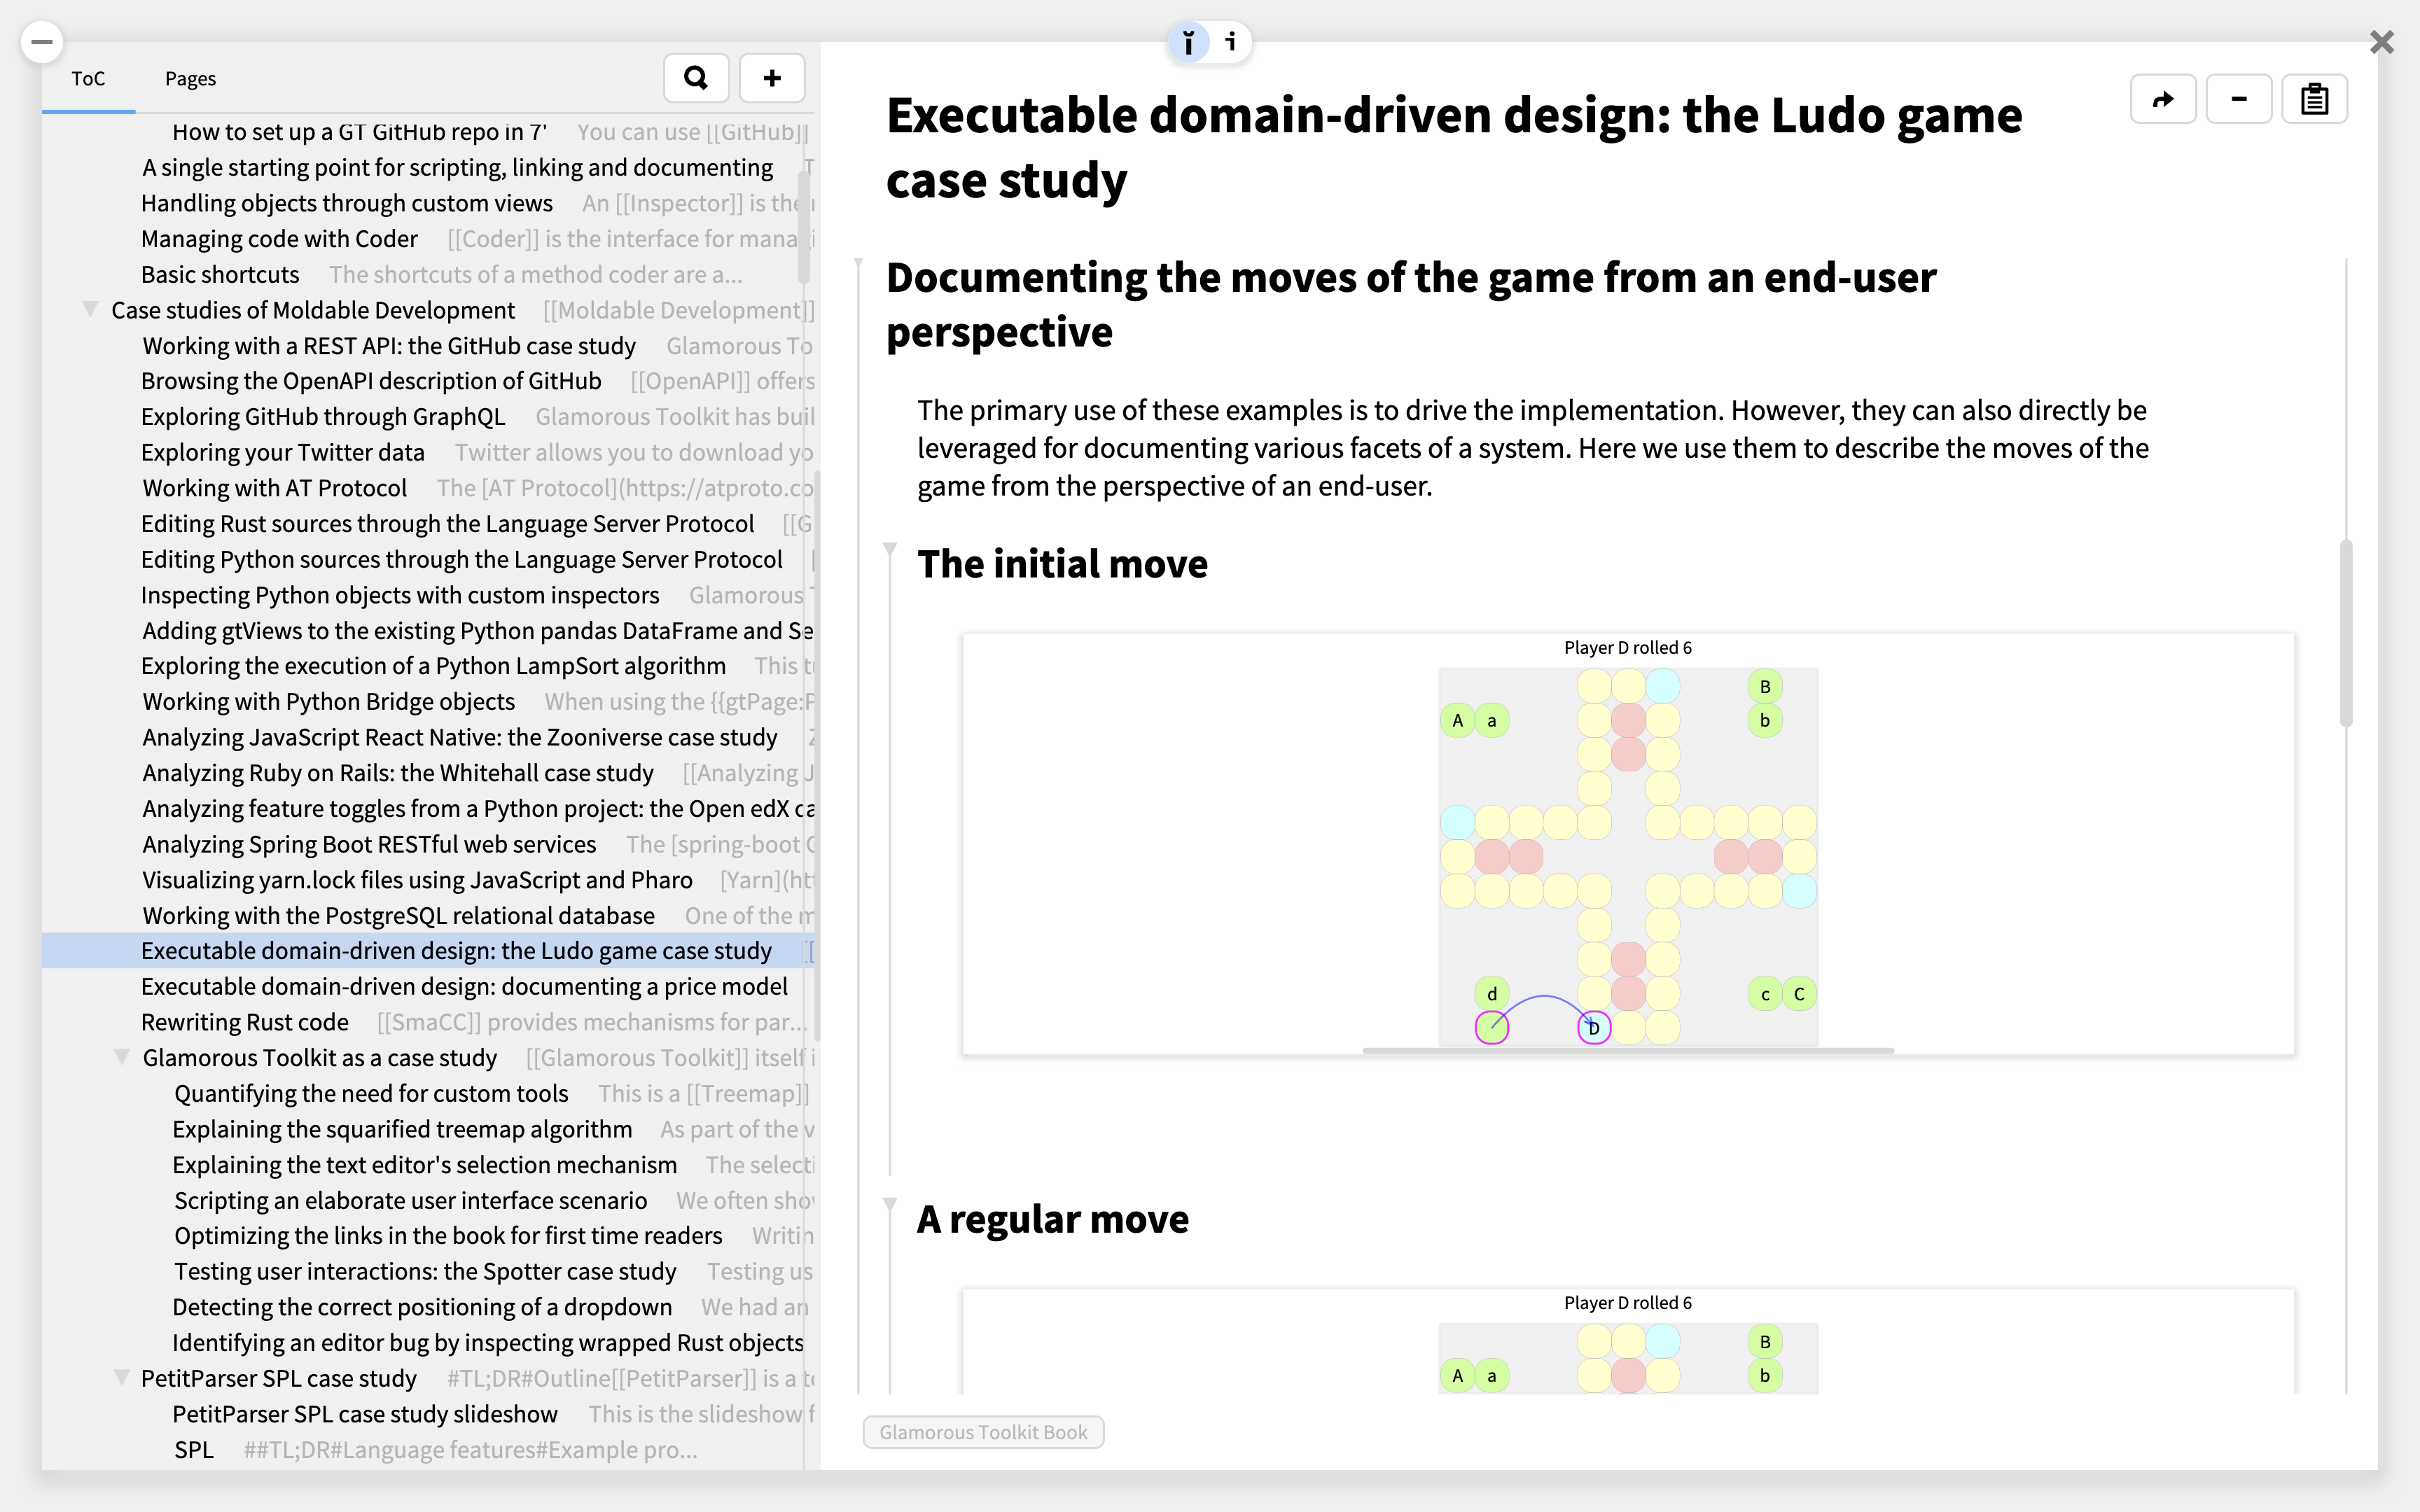Collapse the Glamorous Toolkit as a case study node
This screenshot has width=2420, height=1512.
[122, 1057]
